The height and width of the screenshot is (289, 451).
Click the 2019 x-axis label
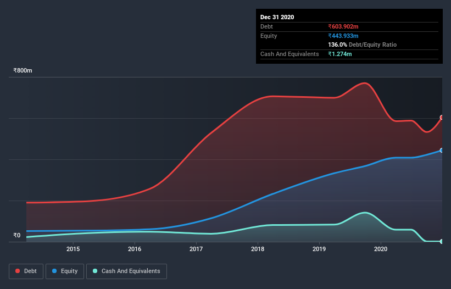tap(319, 249)
